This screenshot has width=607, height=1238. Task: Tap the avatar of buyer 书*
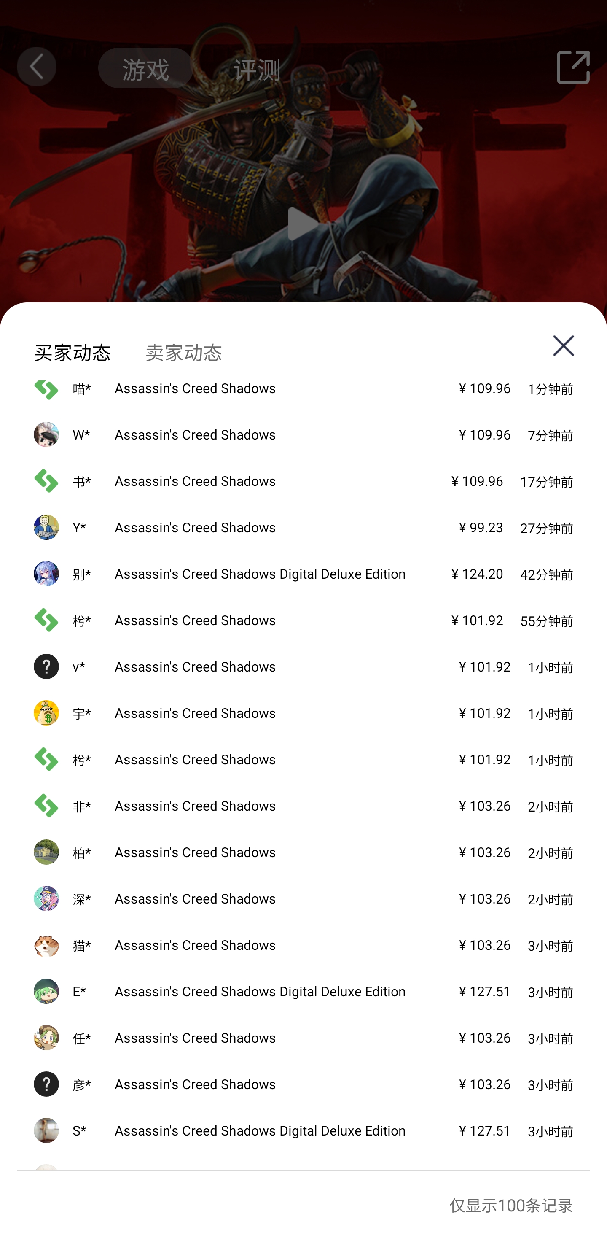pos(46,481)
